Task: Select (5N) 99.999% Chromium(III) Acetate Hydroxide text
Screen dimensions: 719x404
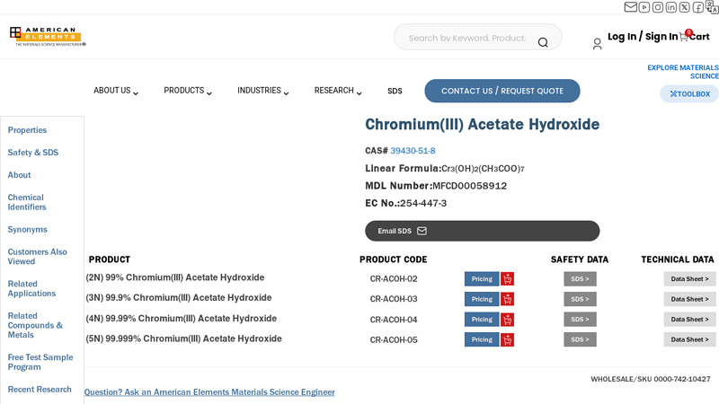Action: (183, 338)
